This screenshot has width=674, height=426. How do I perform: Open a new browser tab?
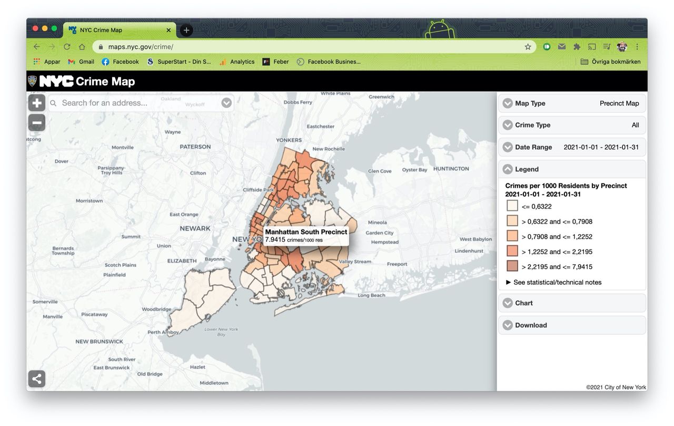click(186, 30)
